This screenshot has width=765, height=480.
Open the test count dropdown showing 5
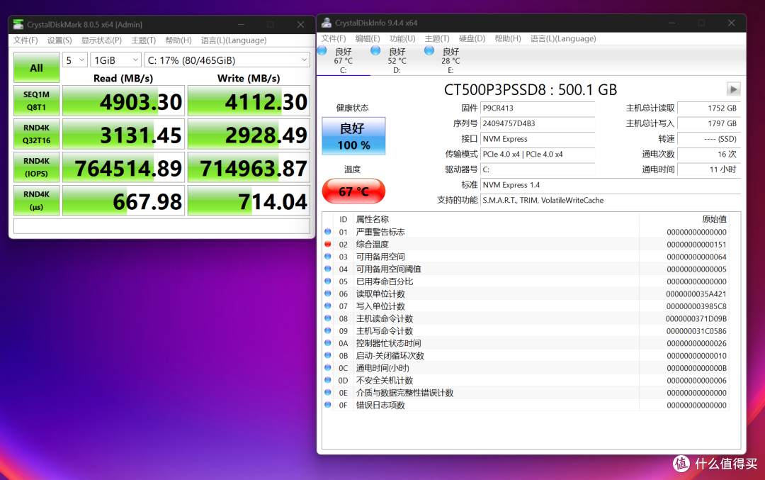tap(74, 60)
